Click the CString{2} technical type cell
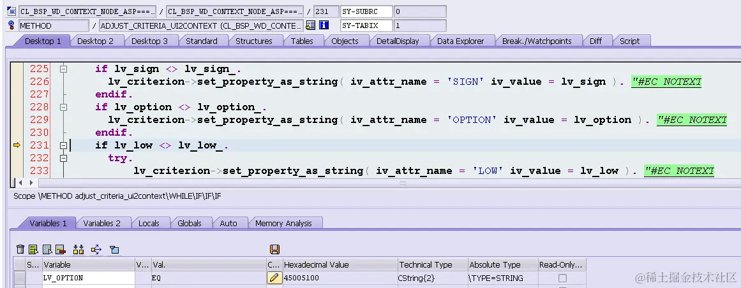This screenshot has width=741, height=288. tap(432, 278)
